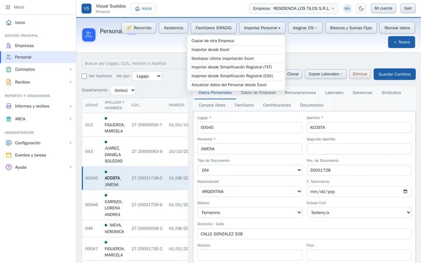421x263 pixels.
Task: Click the Eventos y tareas calendar icon
Action: (9, 155)
